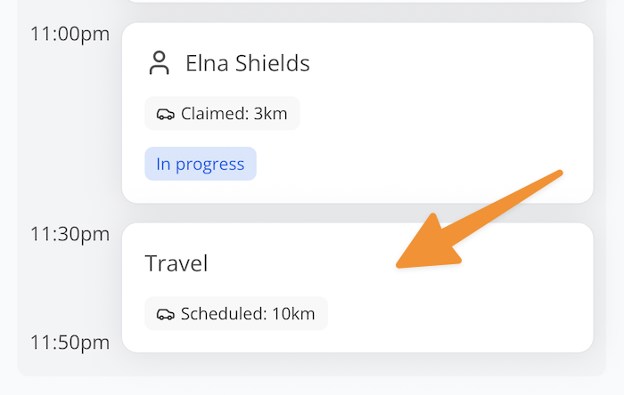Click the gray strip below the Travel card
Image resolution: width=624 pixels, height=395 pixels.
tap(357, 364)
